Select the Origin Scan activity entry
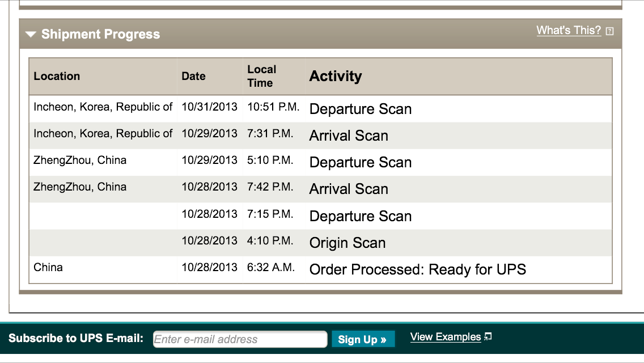The width and height of the screenshot is (644, 363). coord(347,243)
